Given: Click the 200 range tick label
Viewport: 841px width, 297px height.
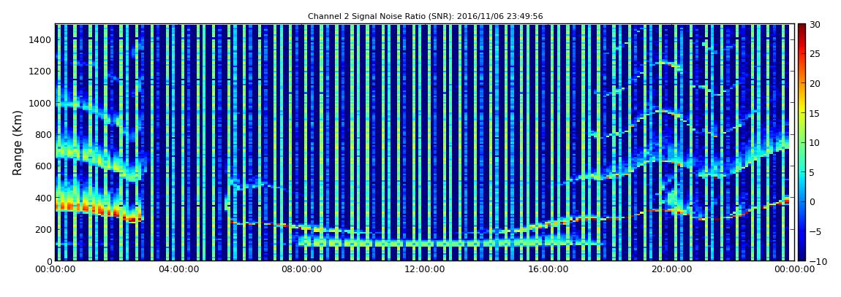Looking at the screenshot, I should click(x=43, y=230).
